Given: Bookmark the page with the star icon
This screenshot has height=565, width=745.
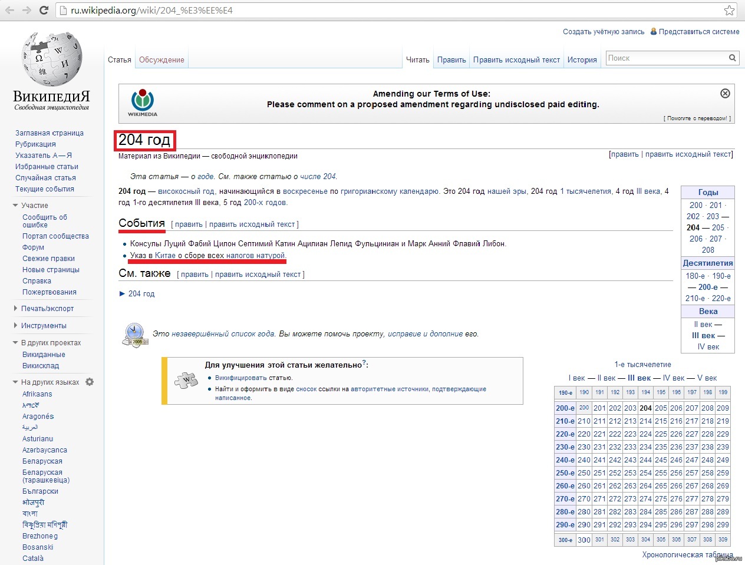Looking at the screenshot, I should click(729, 10).
